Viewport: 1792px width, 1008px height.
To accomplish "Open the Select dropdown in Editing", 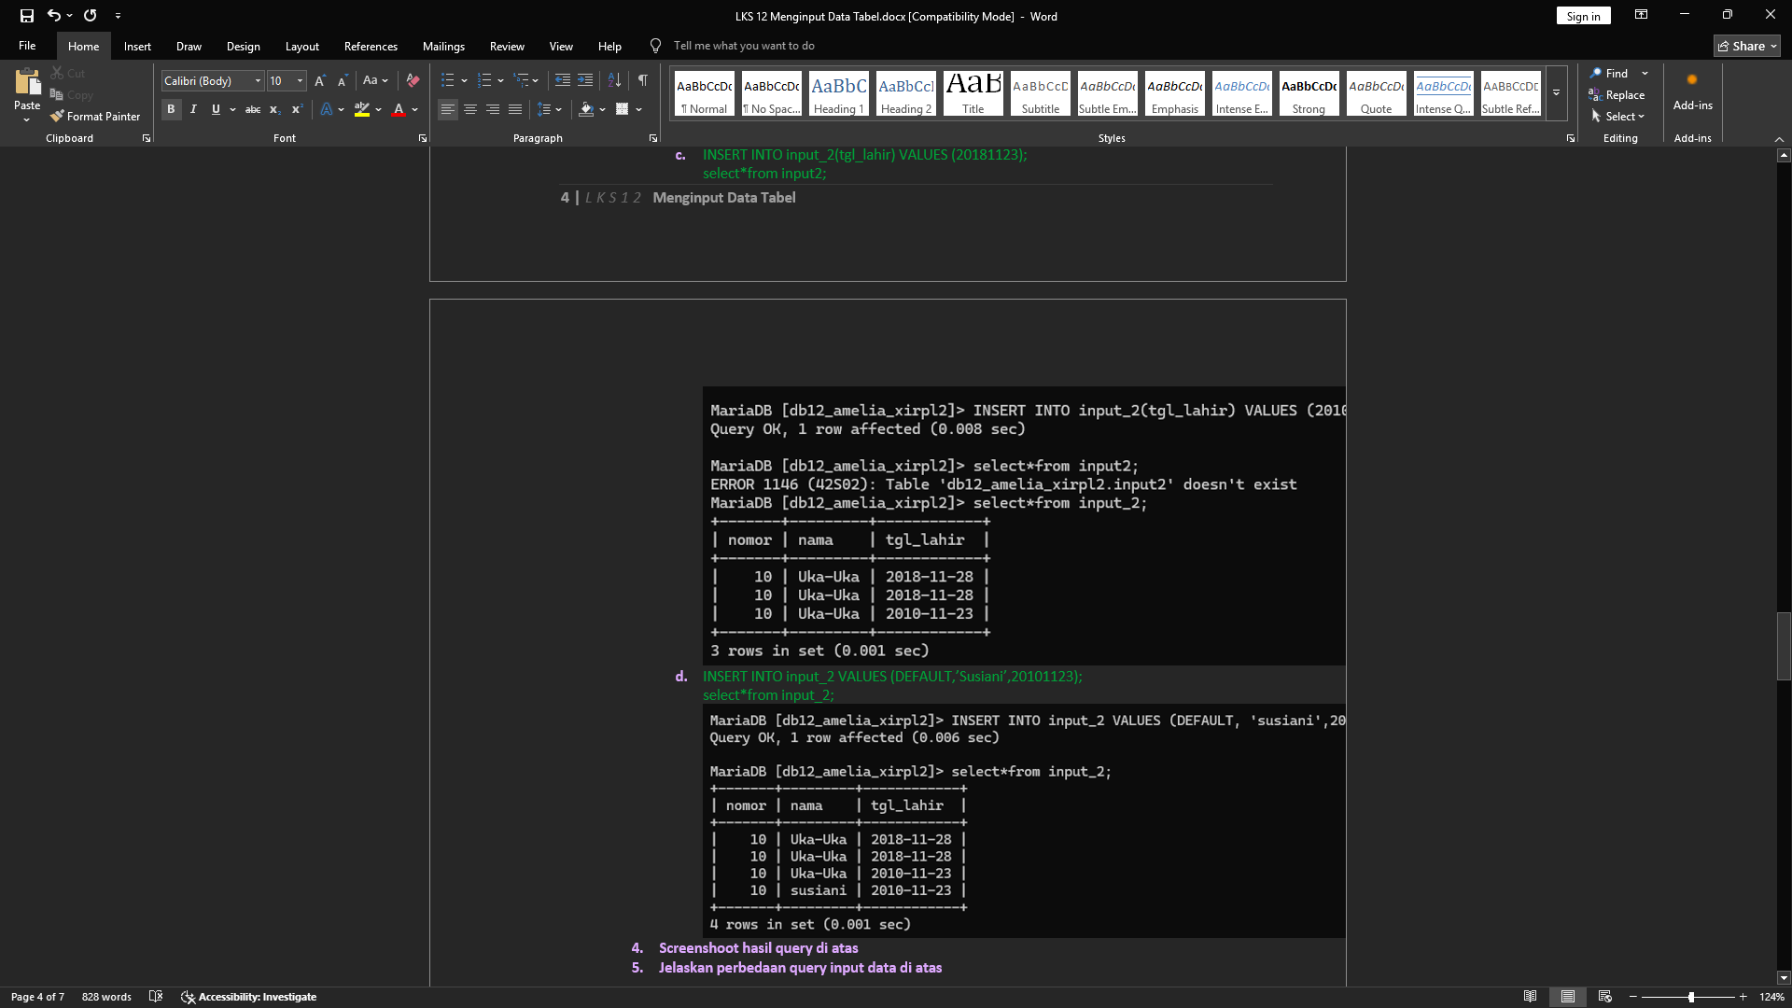I will (1623, 117).
